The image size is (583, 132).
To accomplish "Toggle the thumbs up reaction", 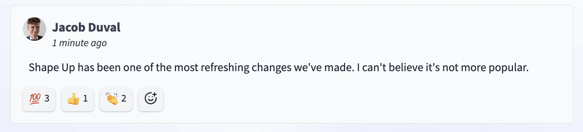I will point(78,99).
